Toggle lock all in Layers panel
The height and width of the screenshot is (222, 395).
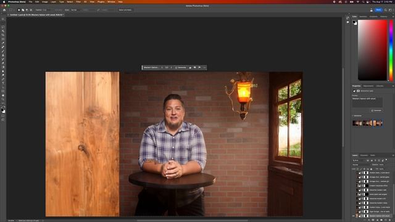coord(372,169)
